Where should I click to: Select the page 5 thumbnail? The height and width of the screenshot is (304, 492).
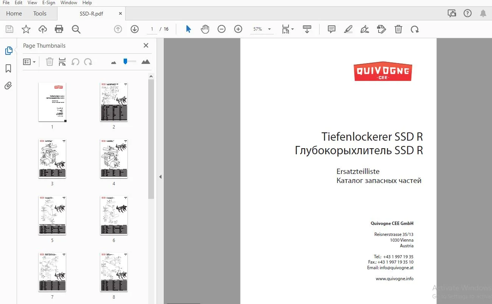tap(52, 216)
